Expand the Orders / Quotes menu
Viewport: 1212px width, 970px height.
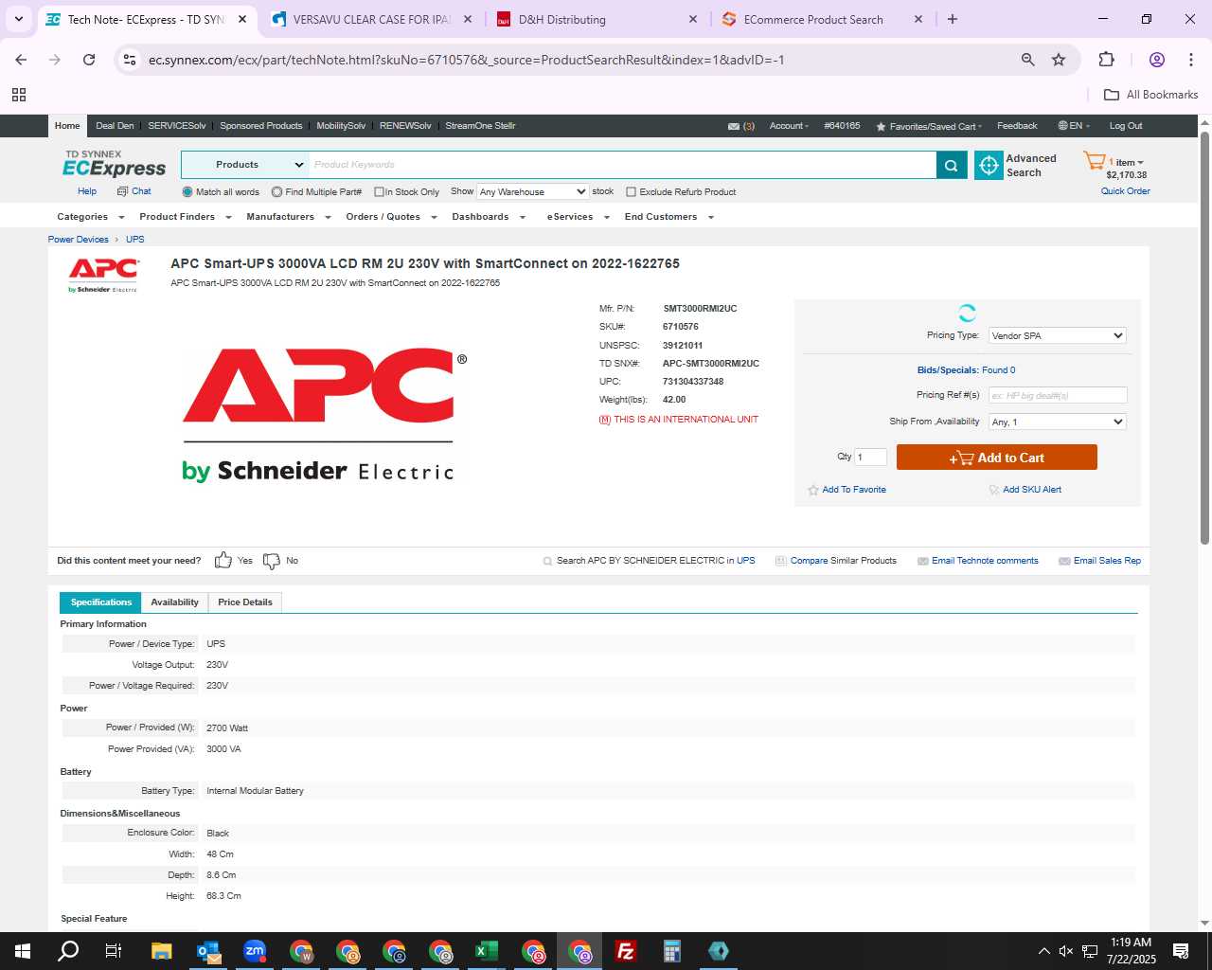point(391,217)
